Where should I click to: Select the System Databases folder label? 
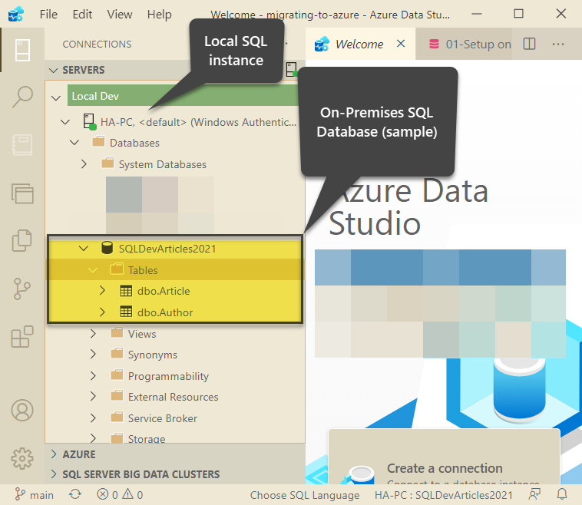point(163,164)
